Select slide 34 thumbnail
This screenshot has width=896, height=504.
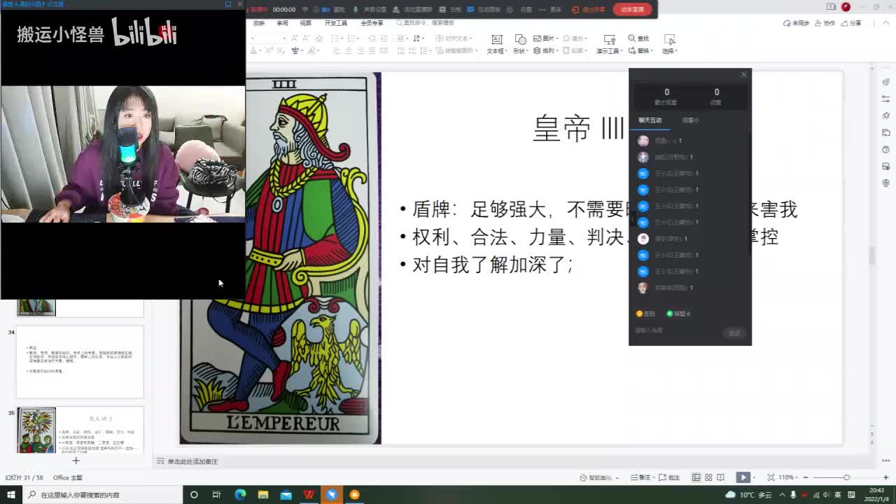tap(80, 362)
